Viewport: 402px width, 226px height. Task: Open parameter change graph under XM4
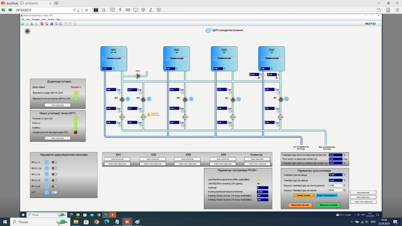pos(223,164)
